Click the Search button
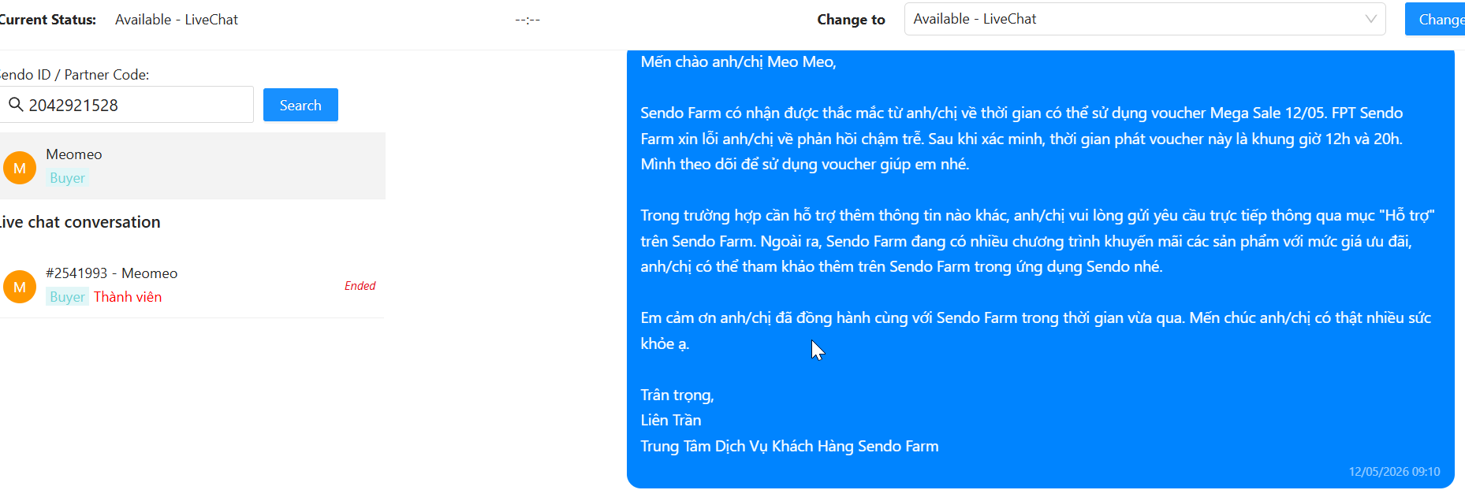1465x490 pixels. click(x=300, y=105)
